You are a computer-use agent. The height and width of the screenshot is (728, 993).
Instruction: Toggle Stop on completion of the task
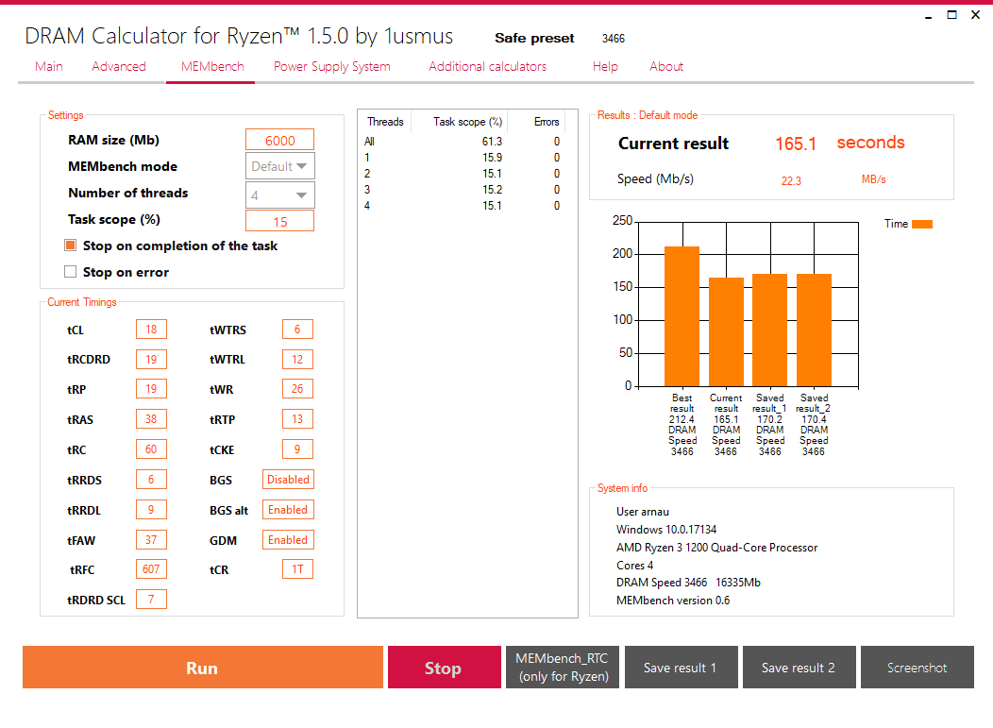click(70, 245)
